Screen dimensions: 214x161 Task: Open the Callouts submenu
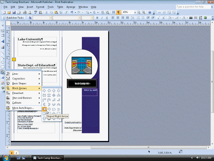[23, 103]
